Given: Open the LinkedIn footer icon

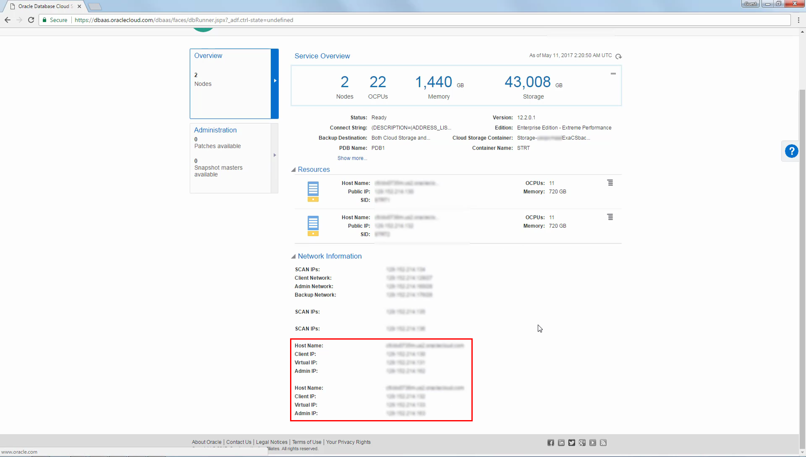Looking at the screenshot, I should (x=561, y=443).
